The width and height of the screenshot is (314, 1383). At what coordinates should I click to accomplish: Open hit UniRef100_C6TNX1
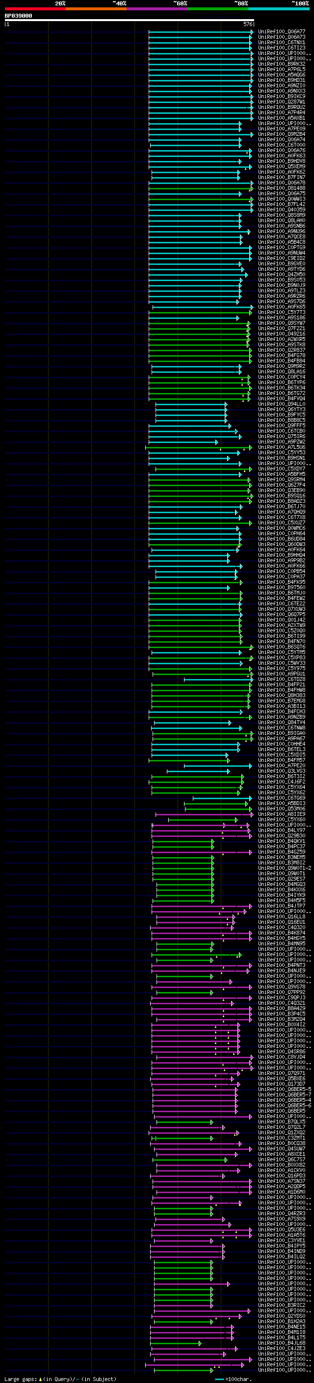point(282,42)
